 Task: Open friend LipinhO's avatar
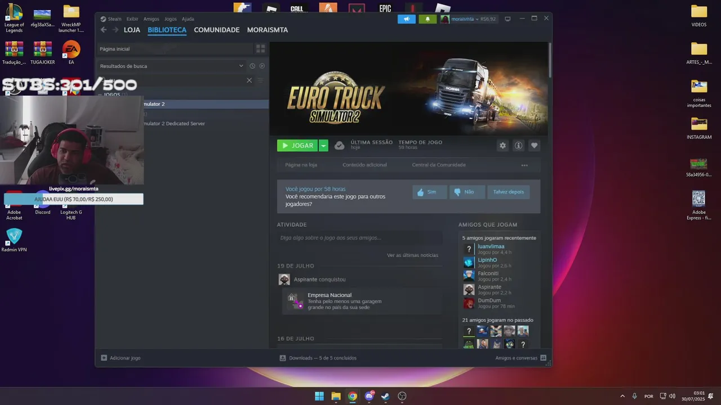469,262
